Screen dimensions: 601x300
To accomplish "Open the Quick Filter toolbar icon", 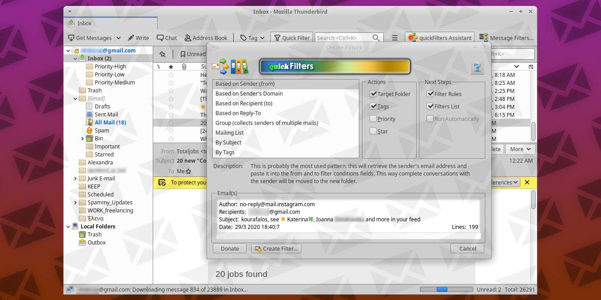I will [x=291, y=38].
